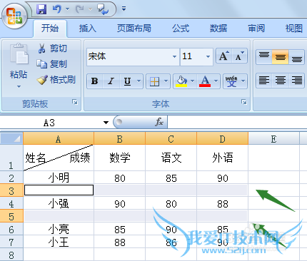This screenshot has width=307, height=261.
Task: Toggle italic formatting
Action: tap(111, 81)
